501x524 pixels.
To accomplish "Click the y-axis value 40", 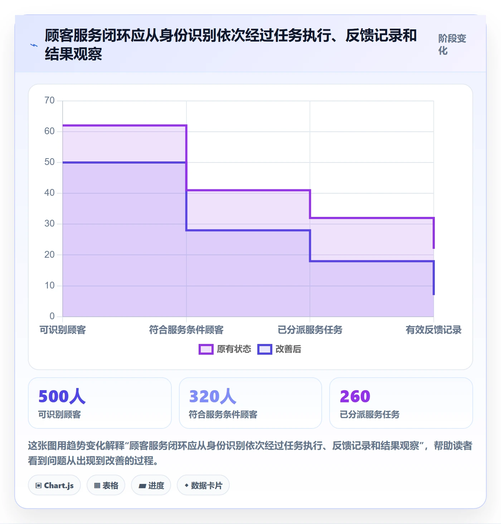I will 49,193.
